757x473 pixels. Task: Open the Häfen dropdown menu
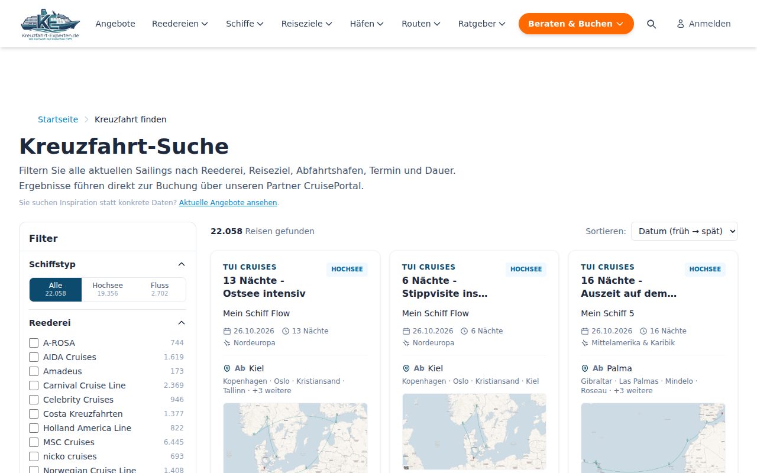367,24
